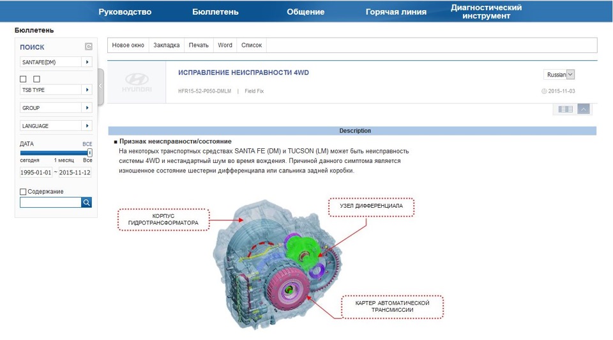This screenshot has width=613, height=340.
Task: Click the magnifier search button
Action: coord(86,203)
